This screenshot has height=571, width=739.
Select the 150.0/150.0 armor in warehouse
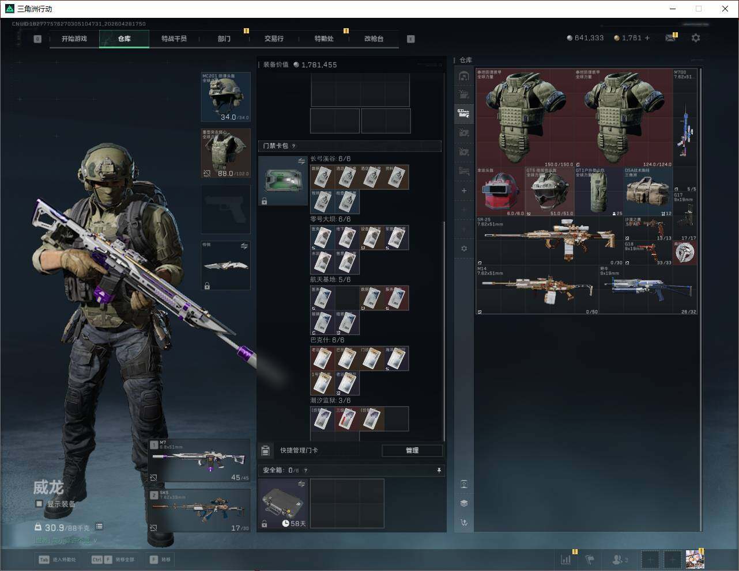525,118
